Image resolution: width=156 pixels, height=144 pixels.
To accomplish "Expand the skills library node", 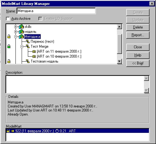I will [x=15, y=27].
